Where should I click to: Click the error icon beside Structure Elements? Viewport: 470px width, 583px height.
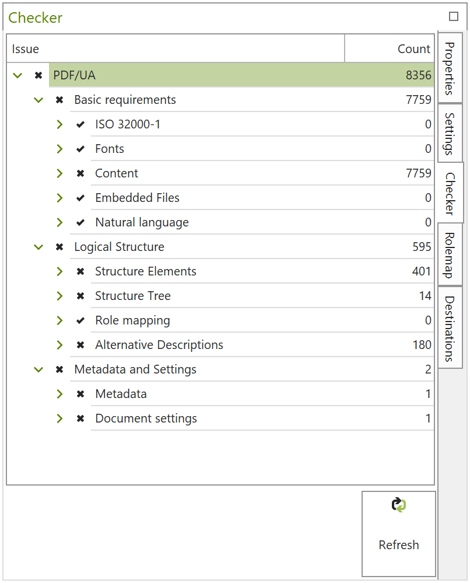80,271
